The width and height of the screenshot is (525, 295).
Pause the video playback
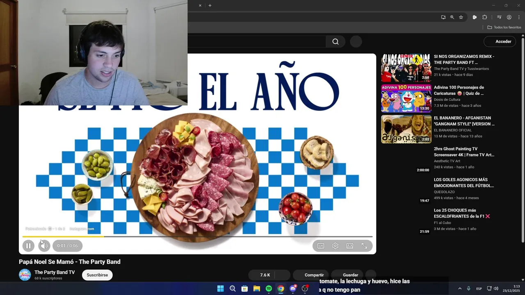[x=28, y=246]
